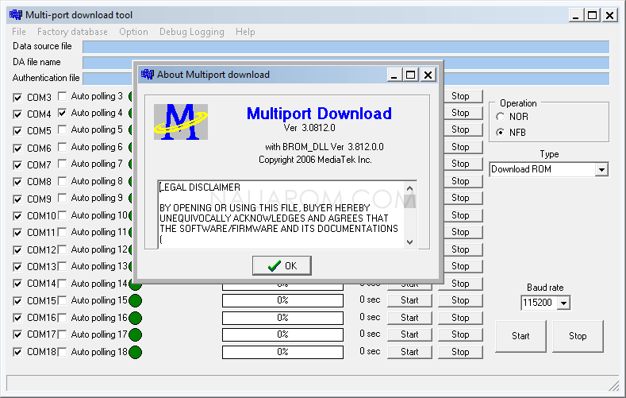
Task: Click the disclaimer scrollbar up arrow
Action: (409, 188)
